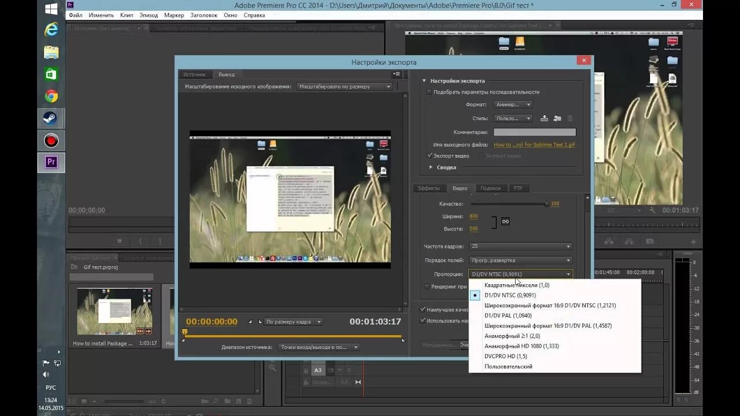Expand the Сводка section
This screenshot has height=416, width=740.
point(431,167)
